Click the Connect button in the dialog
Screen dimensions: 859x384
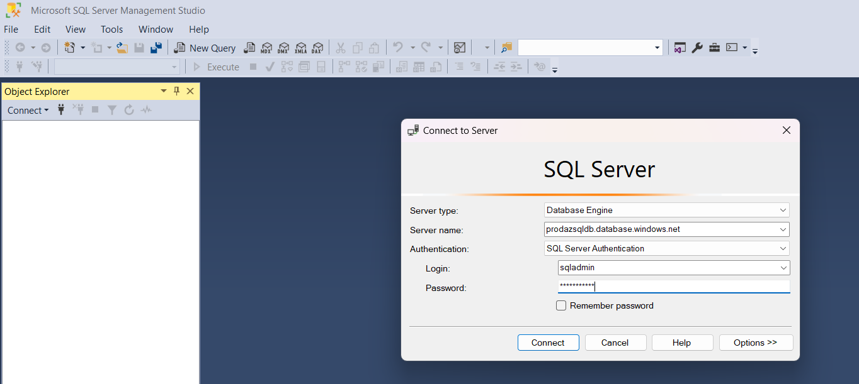point(548,343)
